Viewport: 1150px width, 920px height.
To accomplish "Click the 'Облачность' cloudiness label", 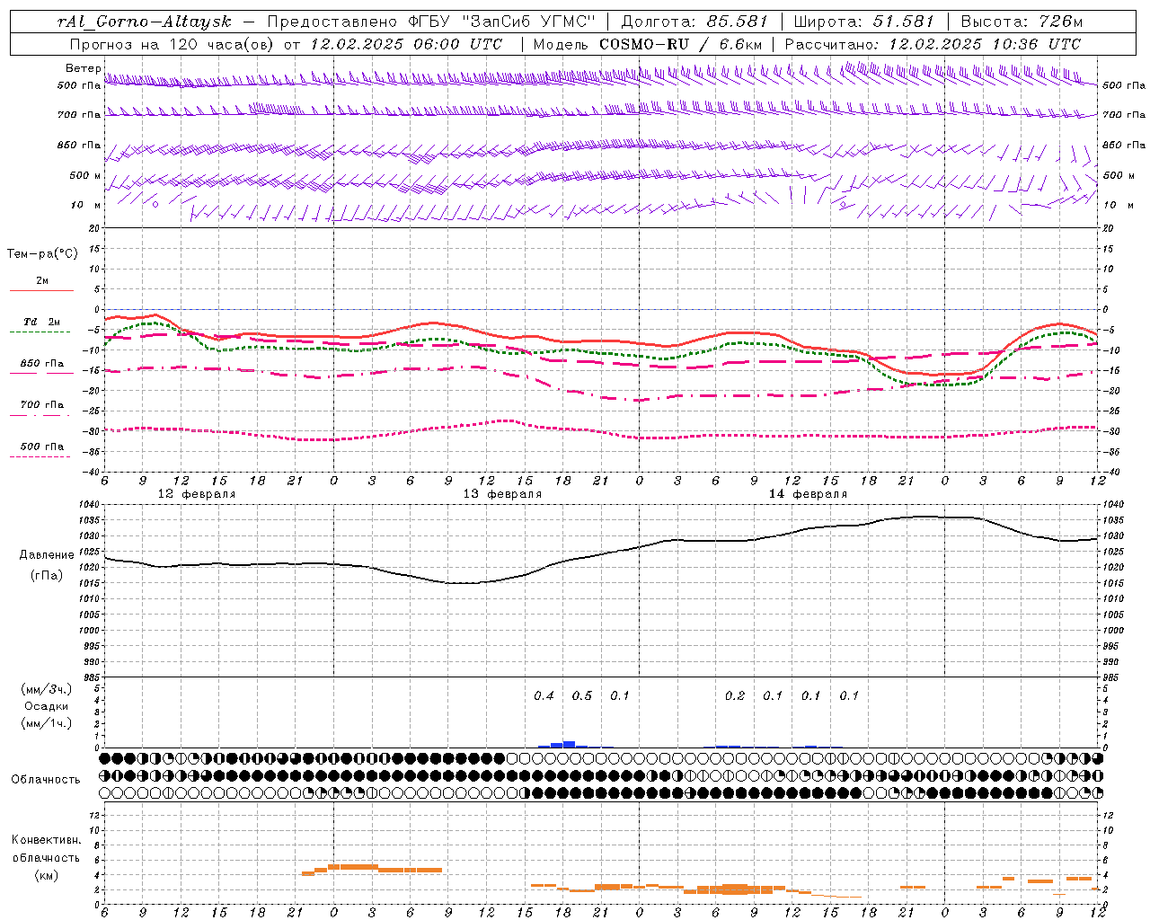I will [46, 779].
